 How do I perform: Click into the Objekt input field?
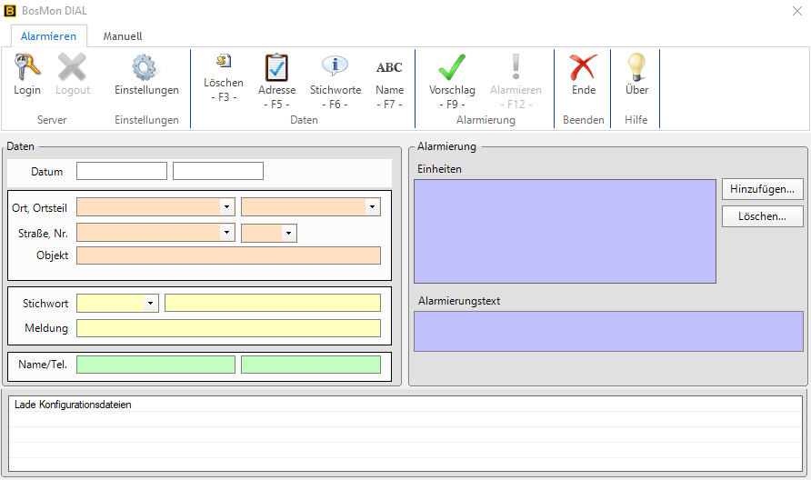click(x=228, y=255)
